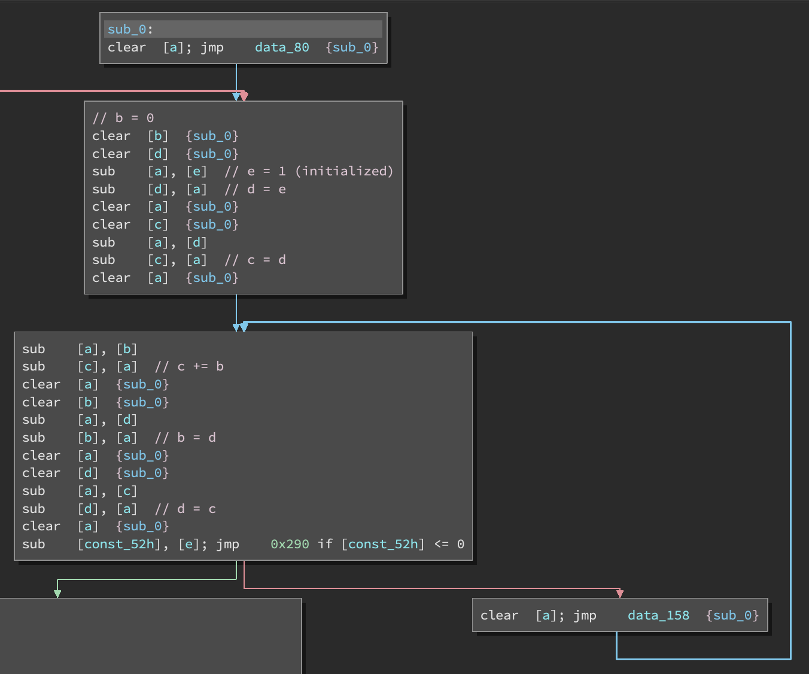The image size is (809, 674).
Task: Select the "// c = d" comment
Action: 255,260
